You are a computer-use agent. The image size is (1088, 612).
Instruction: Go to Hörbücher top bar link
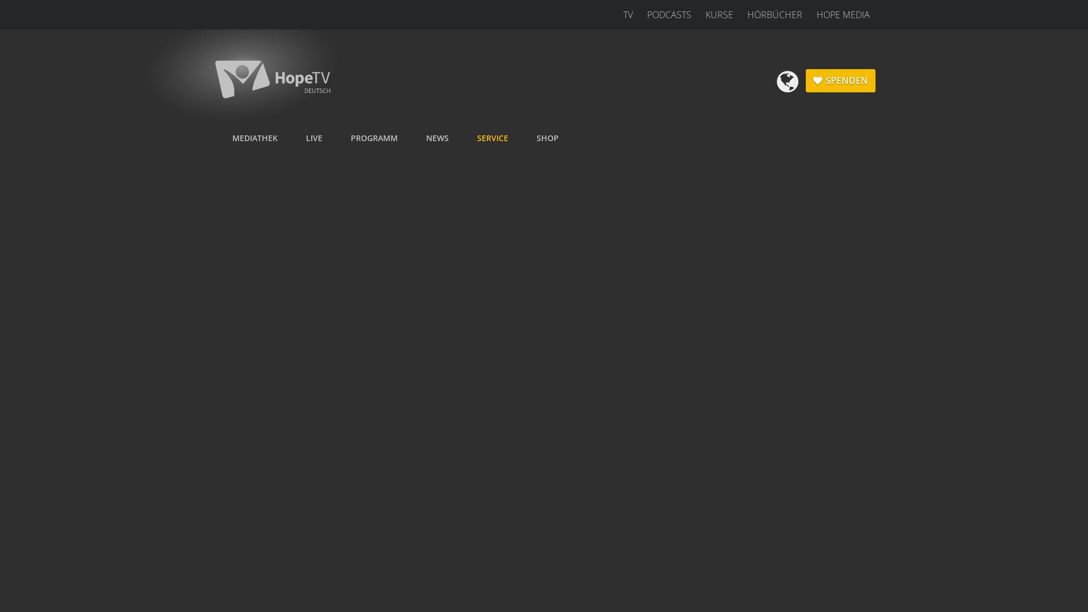point(775,15)
